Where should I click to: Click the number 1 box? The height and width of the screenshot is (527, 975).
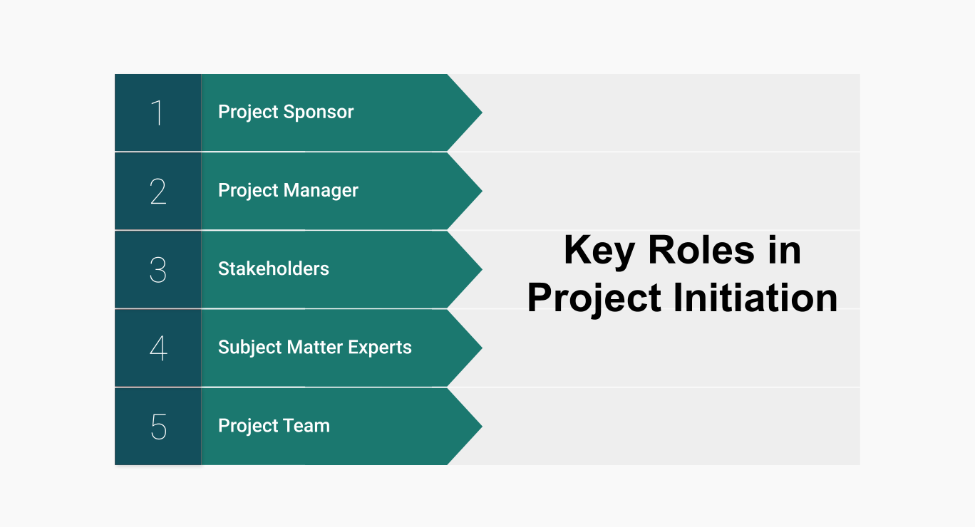pyautogui.click(x=158, y=113)
